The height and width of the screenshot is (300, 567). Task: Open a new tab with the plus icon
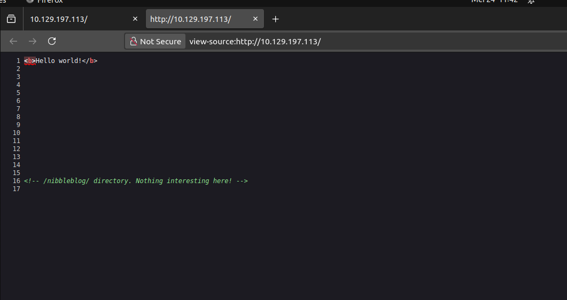tap(275, 19)
